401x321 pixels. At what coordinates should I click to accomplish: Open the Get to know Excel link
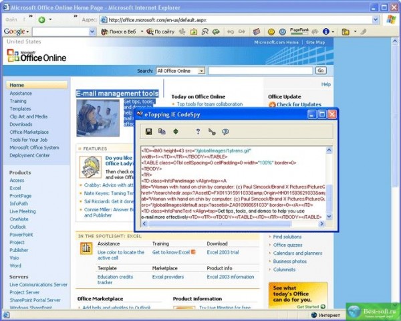tap(171, 252)
